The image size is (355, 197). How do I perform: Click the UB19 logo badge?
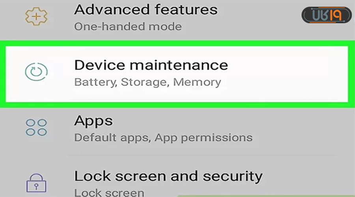(x=327, y=16)
